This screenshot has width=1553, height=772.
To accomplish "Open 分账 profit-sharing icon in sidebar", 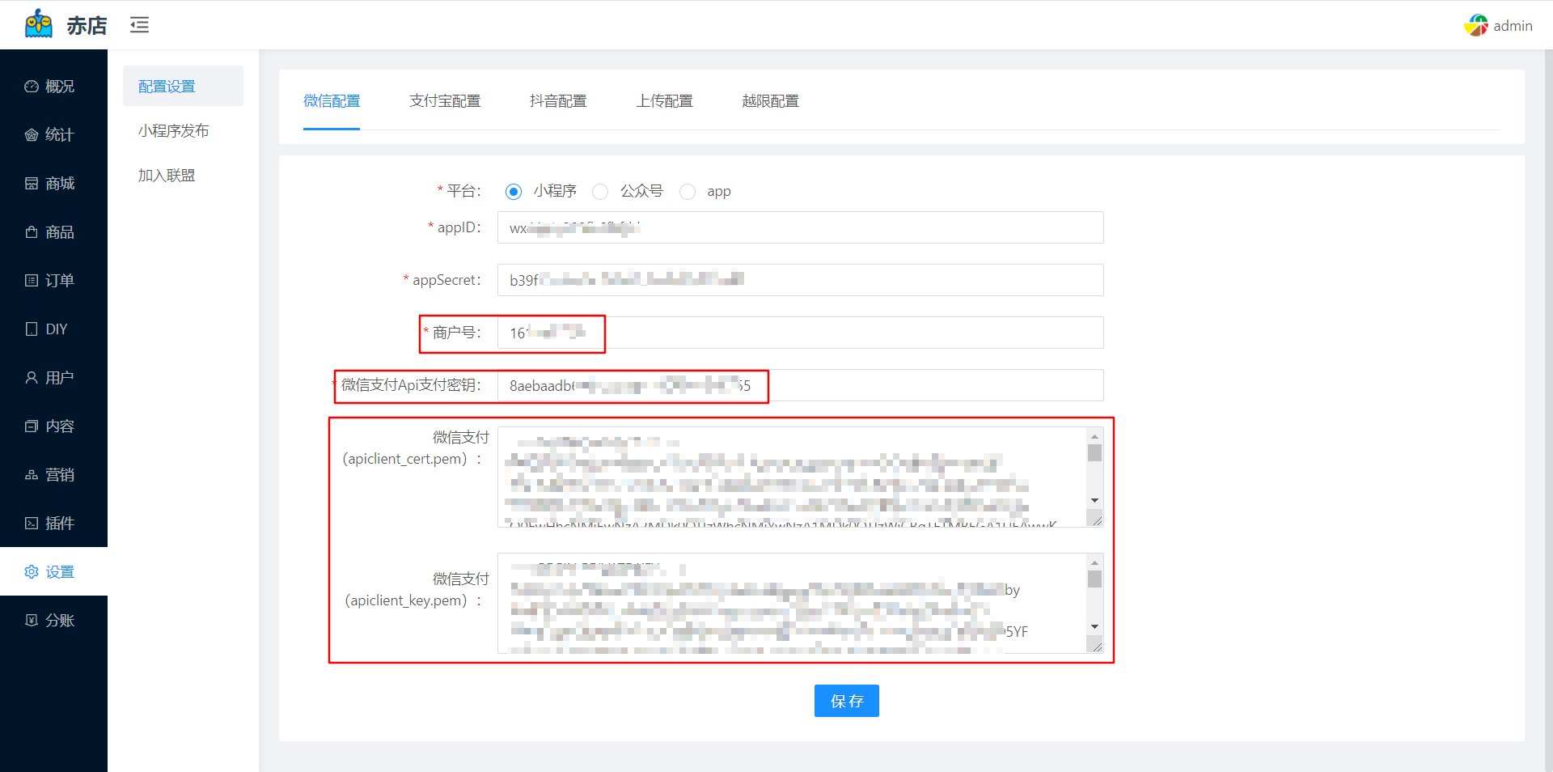I will [x=32, y=621].
